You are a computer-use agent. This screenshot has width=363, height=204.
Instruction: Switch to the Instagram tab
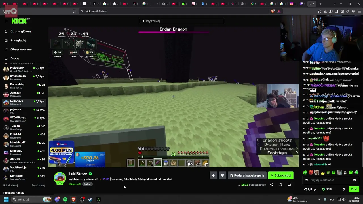point(292,4)
